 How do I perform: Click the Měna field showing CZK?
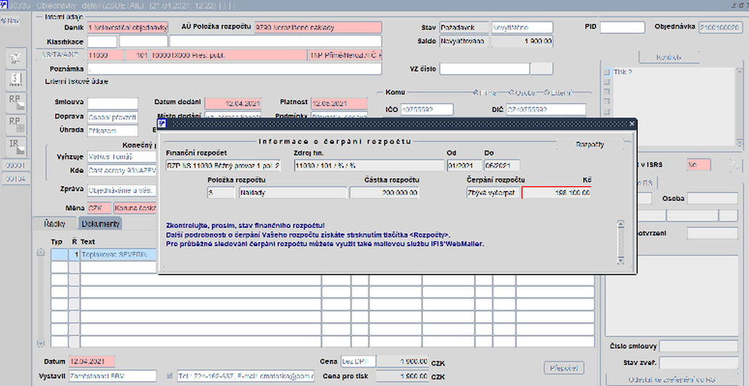point(99,208)
